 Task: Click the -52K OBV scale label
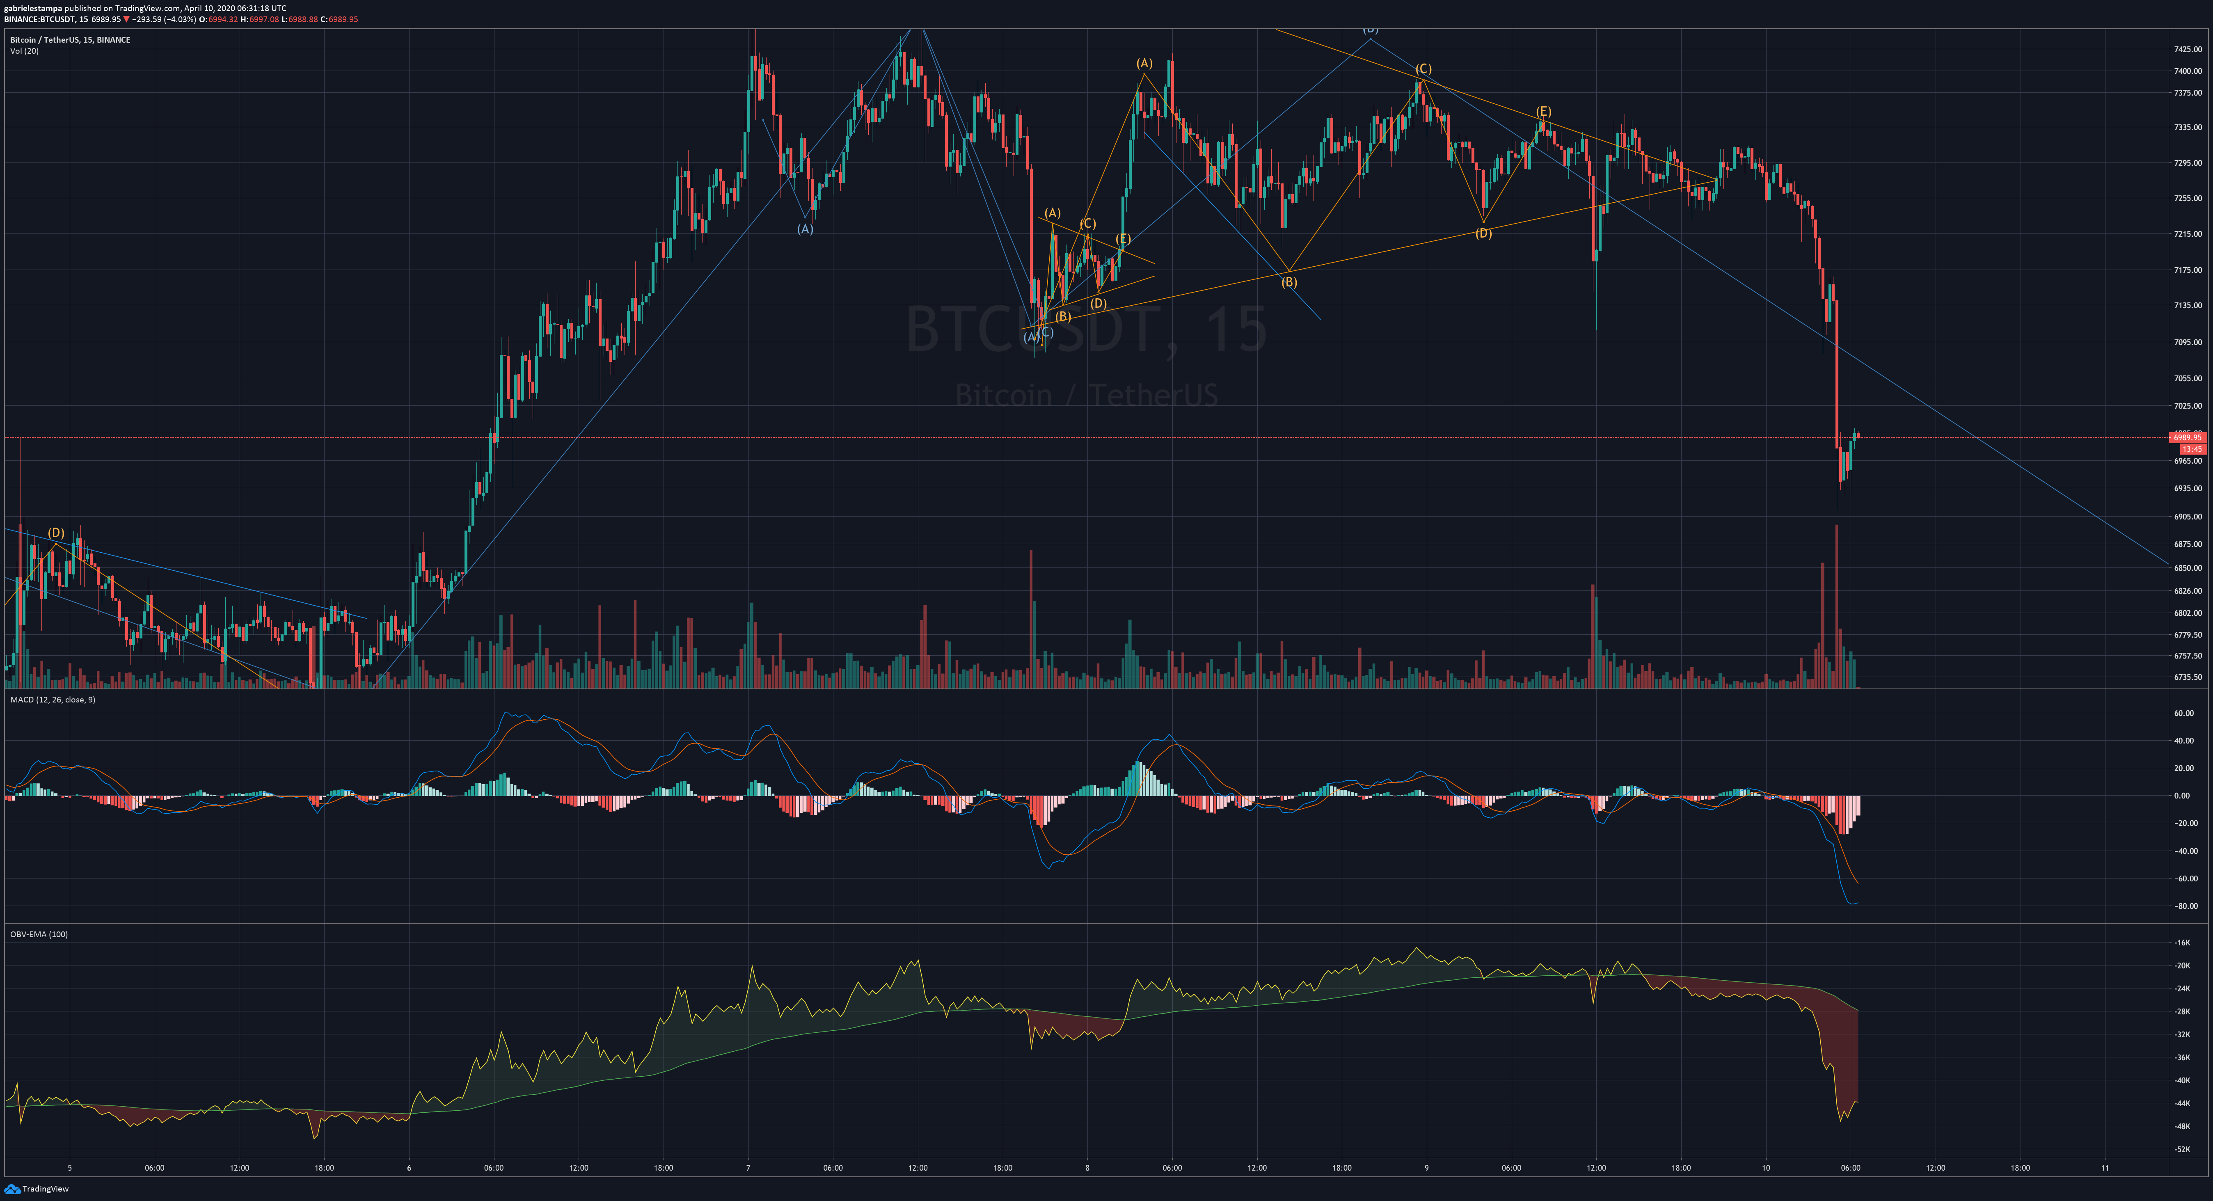coord(2181,1149)
